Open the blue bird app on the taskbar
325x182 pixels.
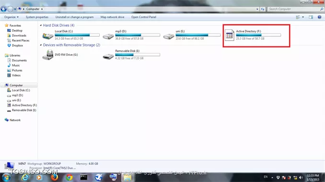point(99,177)
